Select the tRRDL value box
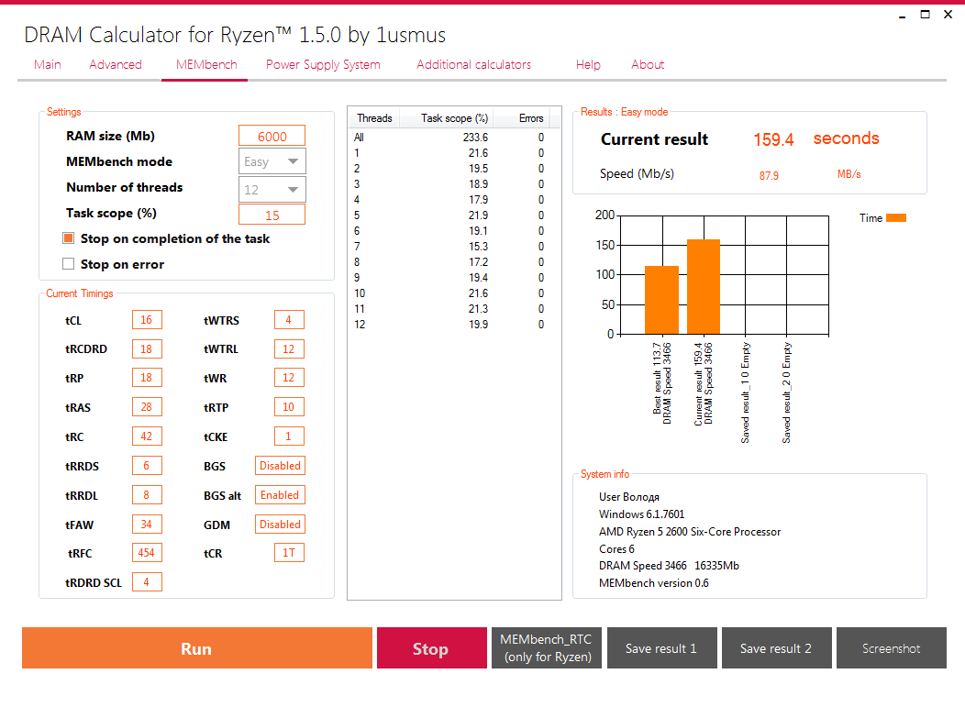The height and width of the screenshot is (707, 965). [x=147, y=494]
